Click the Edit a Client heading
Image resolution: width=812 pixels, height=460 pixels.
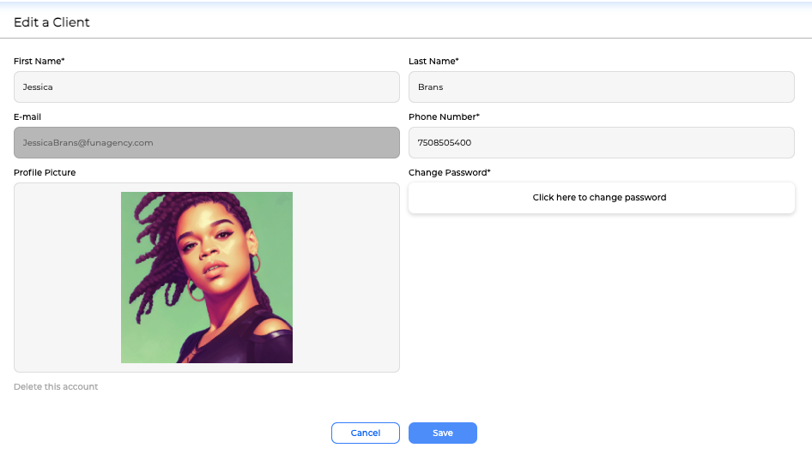click(x=52, y=22)
